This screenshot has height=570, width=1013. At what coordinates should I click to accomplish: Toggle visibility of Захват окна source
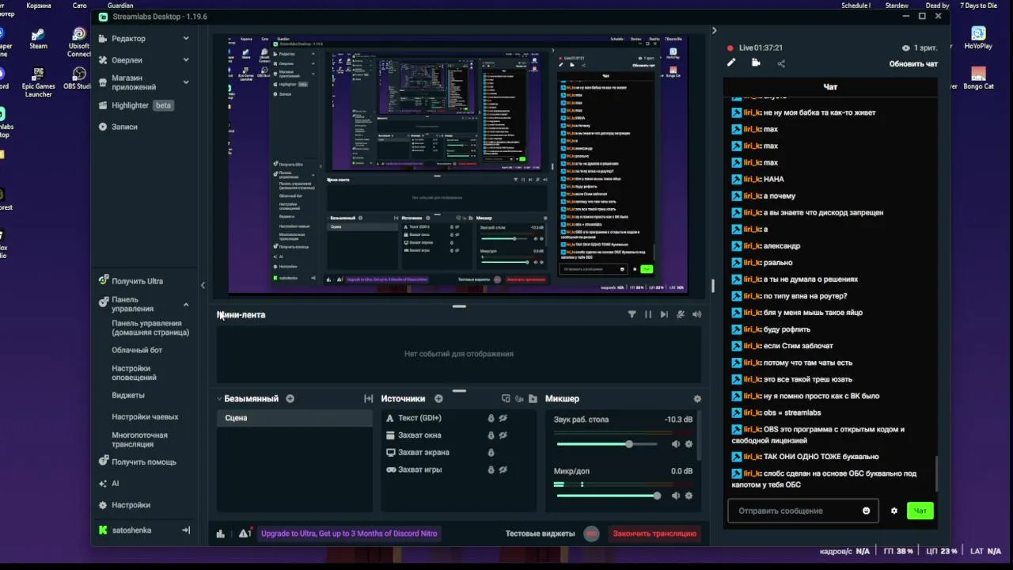coord(503,435)
